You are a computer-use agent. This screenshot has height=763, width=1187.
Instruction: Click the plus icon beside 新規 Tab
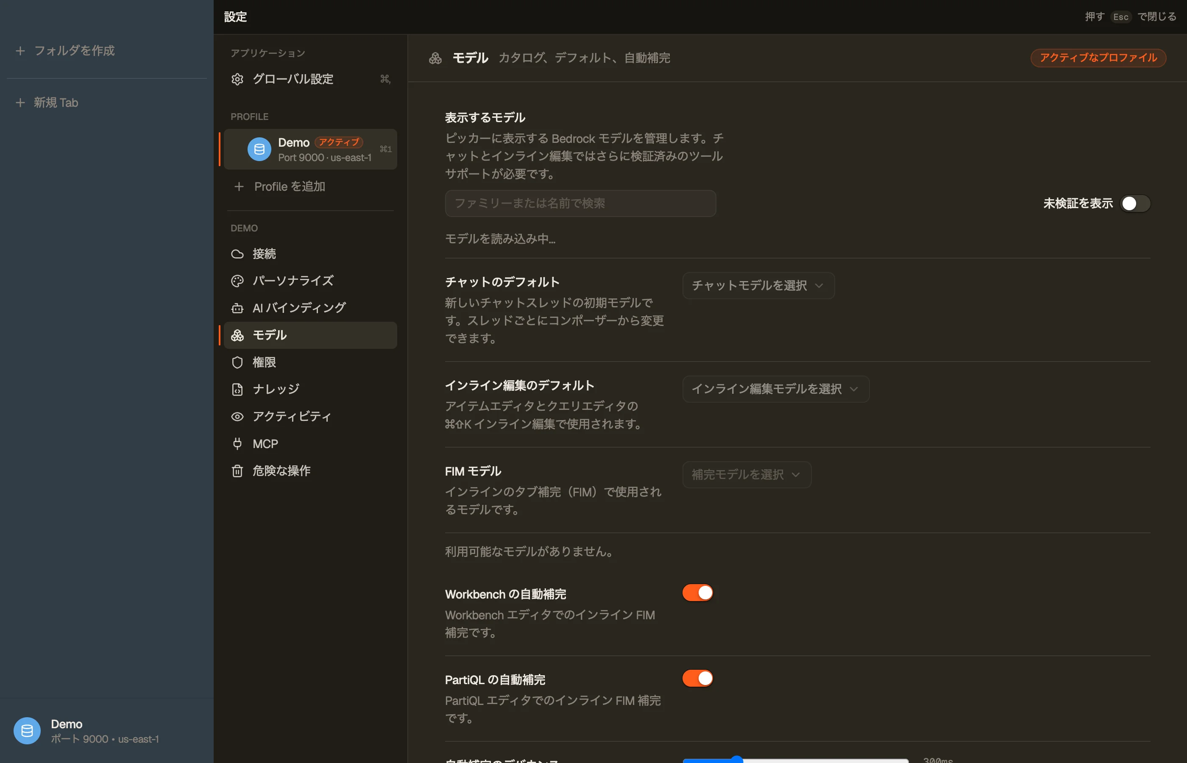click(x=20, y=103)
